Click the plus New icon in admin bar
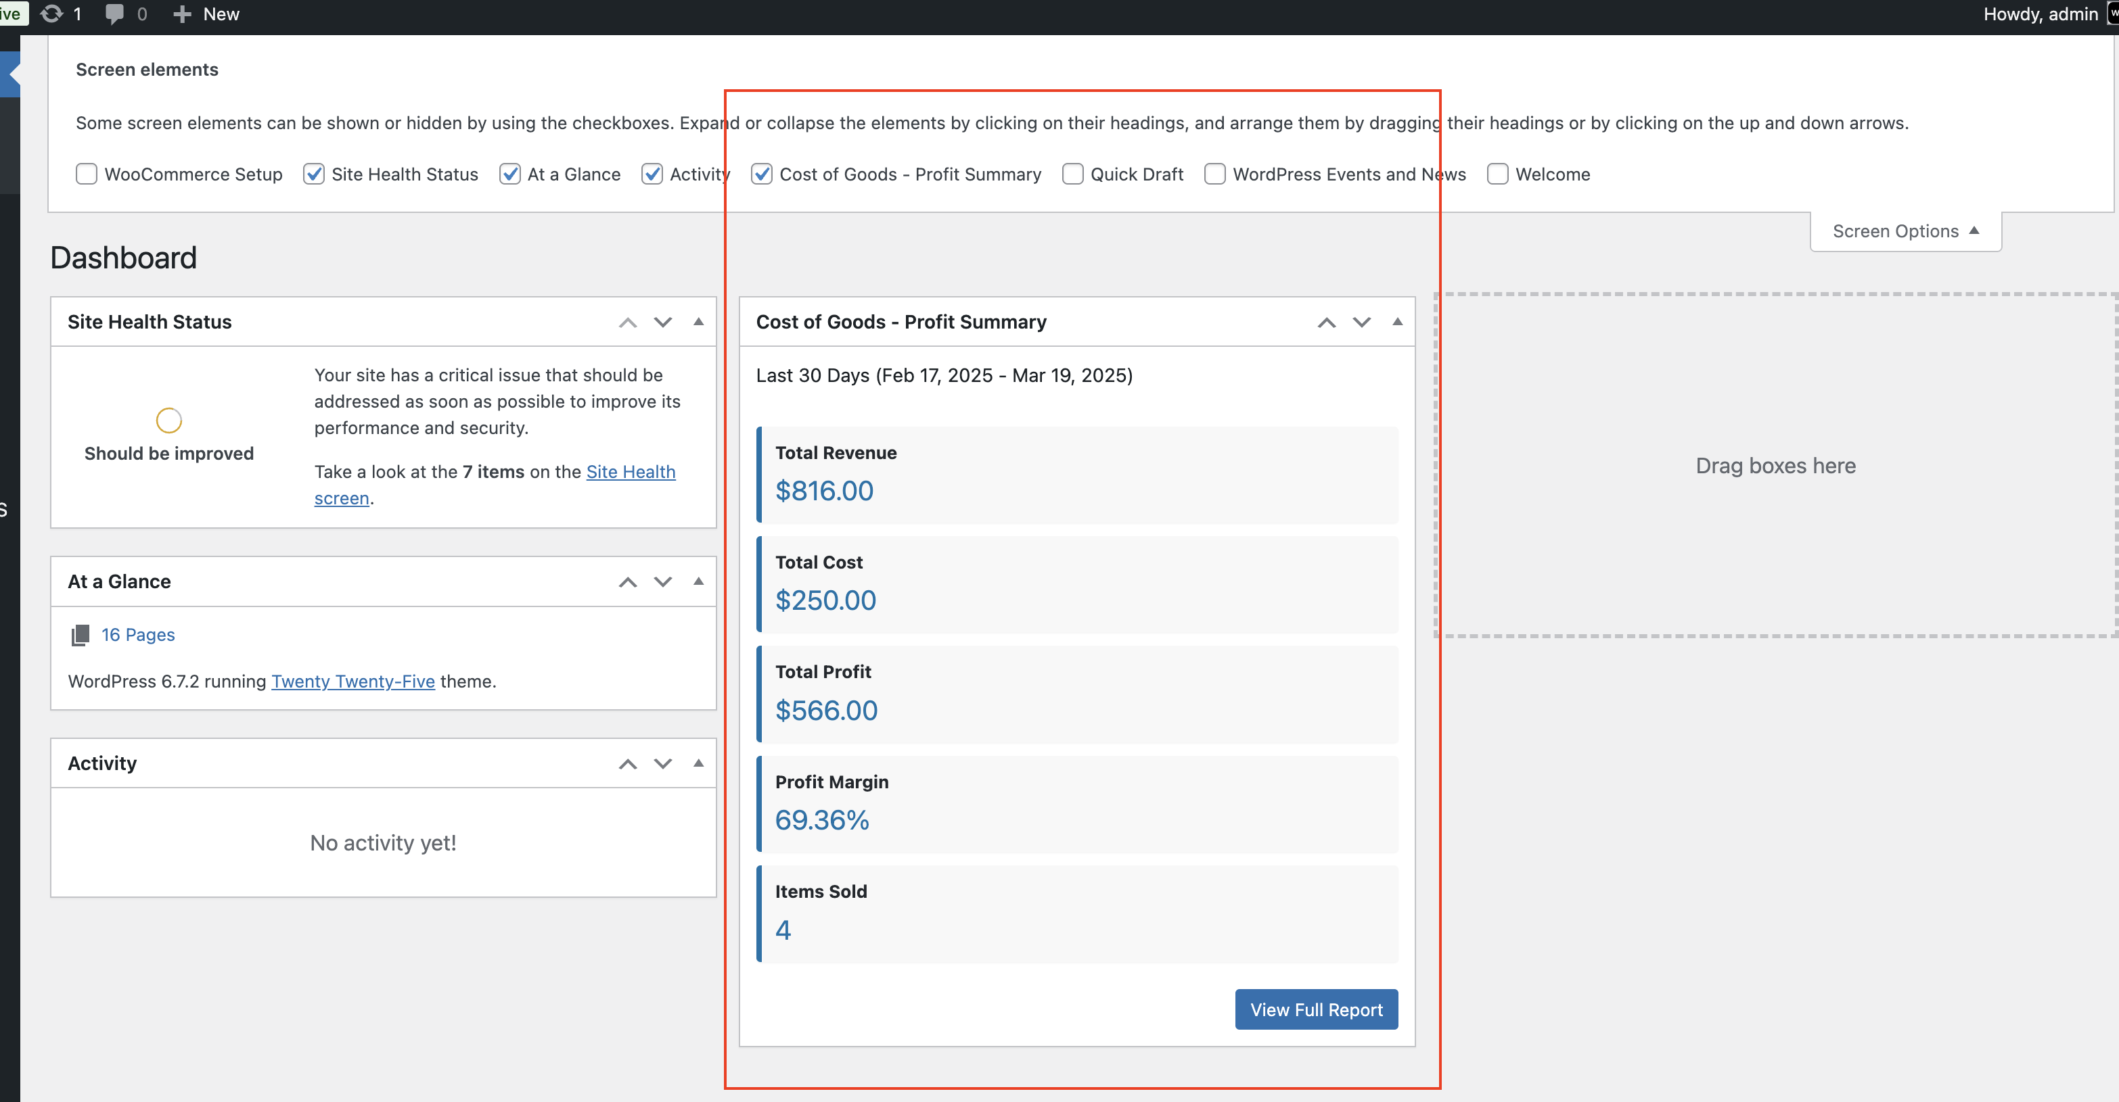This screenshot has width=2119, height=1102. pyautogui.click(x=182, y=14)
